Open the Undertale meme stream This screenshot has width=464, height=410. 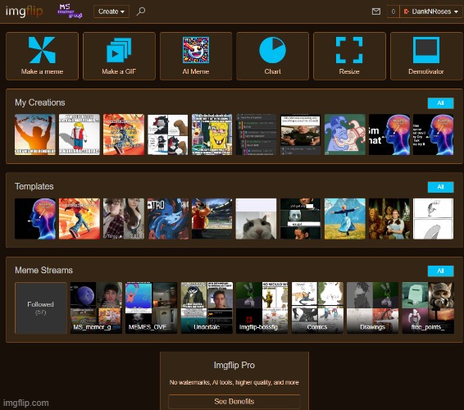[x=207, y=307]
